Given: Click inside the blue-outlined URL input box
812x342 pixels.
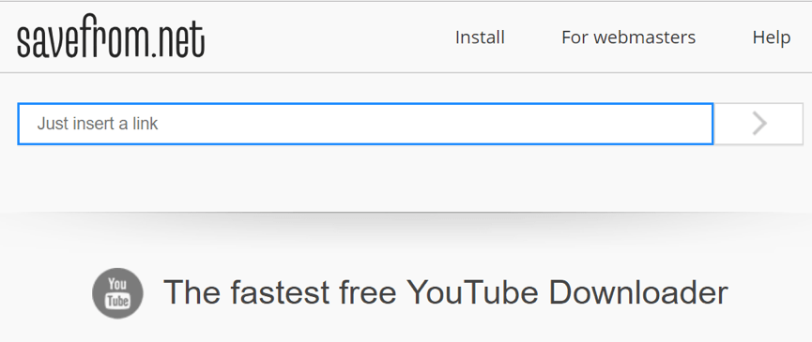Looking at the screenshot, I should point(365,124).
